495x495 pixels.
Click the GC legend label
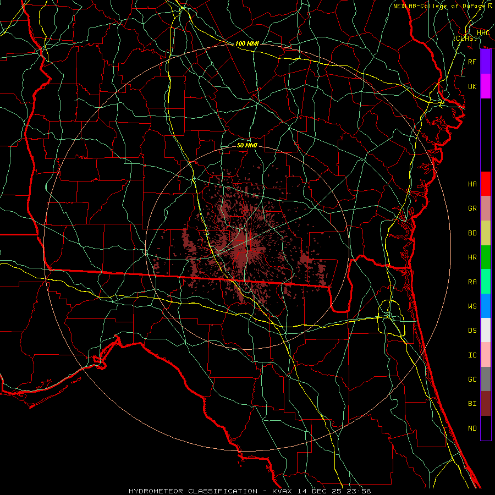point(472,380)
